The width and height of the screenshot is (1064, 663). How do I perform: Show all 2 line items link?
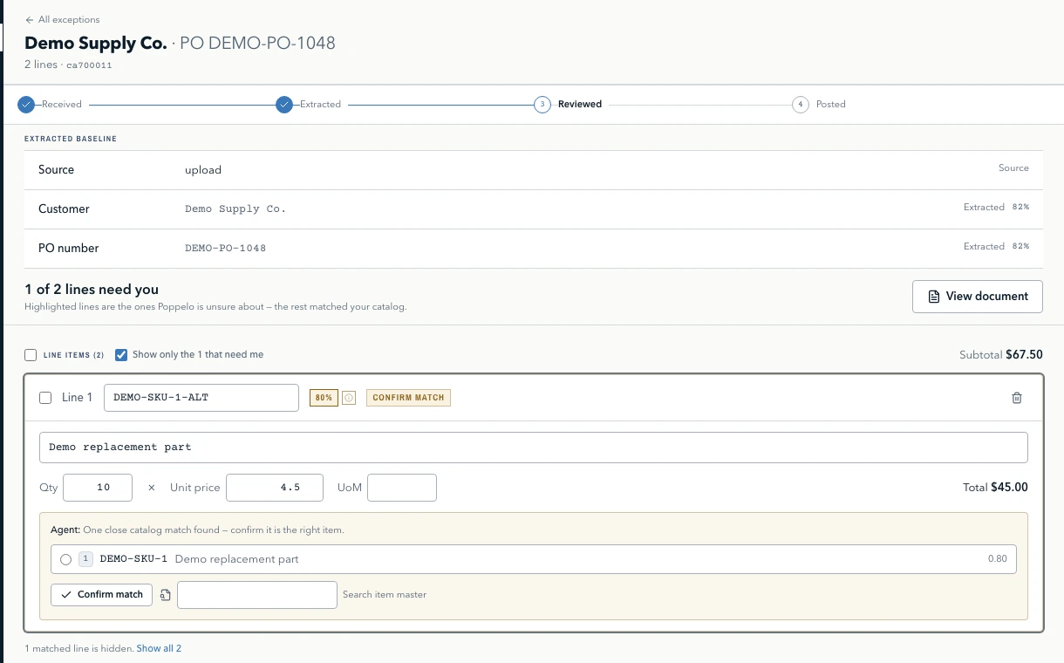(x=159, y=649)
